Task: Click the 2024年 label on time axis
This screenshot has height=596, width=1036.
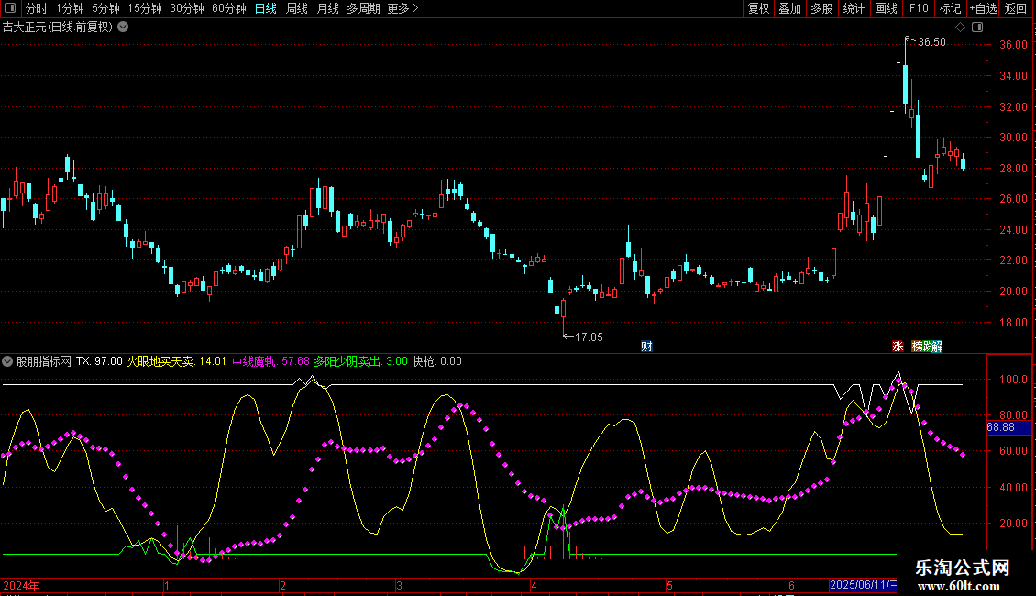Action: tap(21, 585)
